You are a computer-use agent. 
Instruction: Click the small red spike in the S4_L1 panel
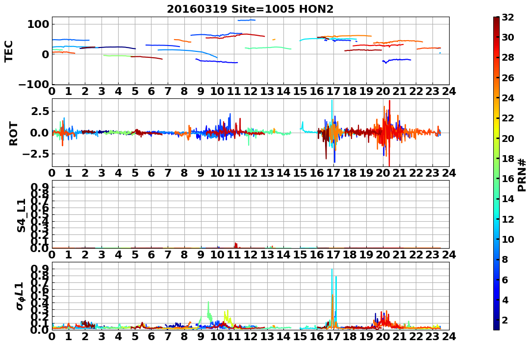[236, 245]
